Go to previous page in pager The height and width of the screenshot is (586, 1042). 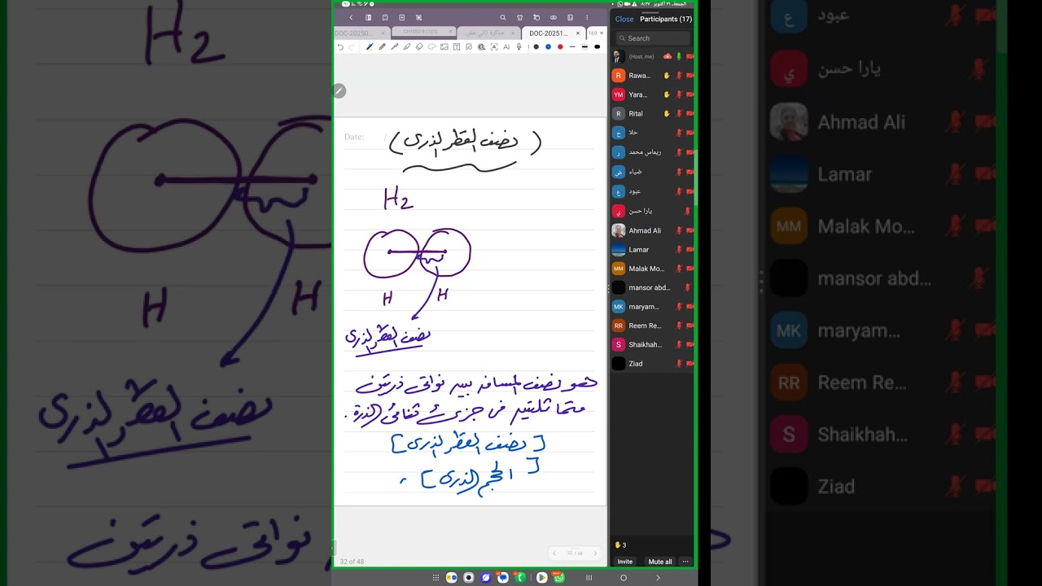tap(554, 553)
